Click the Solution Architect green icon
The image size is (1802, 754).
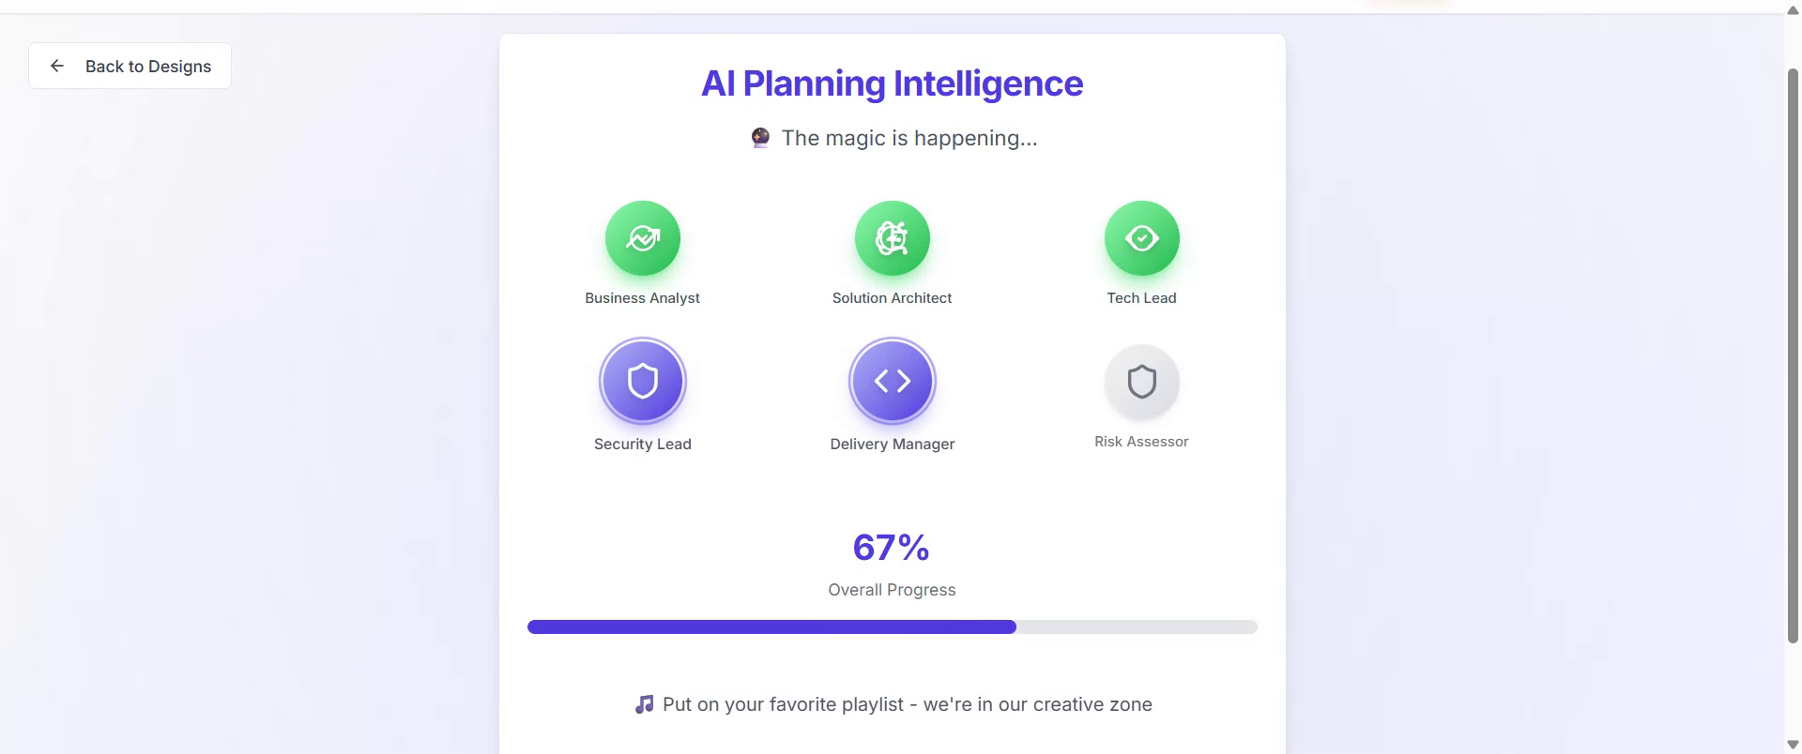[892, 238]
